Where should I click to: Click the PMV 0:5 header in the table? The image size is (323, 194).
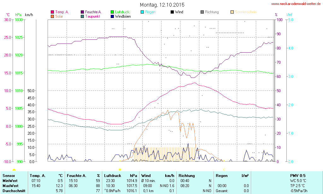point(297,176)
